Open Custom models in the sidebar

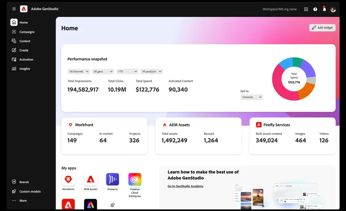[x=30, y=191]
